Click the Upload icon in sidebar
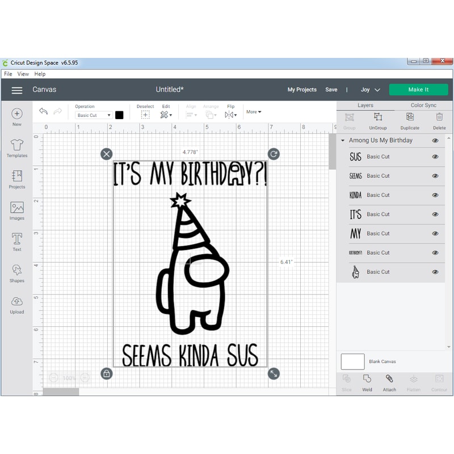Image resolution: width=454 pixels, height=454 pixels. 17,302
